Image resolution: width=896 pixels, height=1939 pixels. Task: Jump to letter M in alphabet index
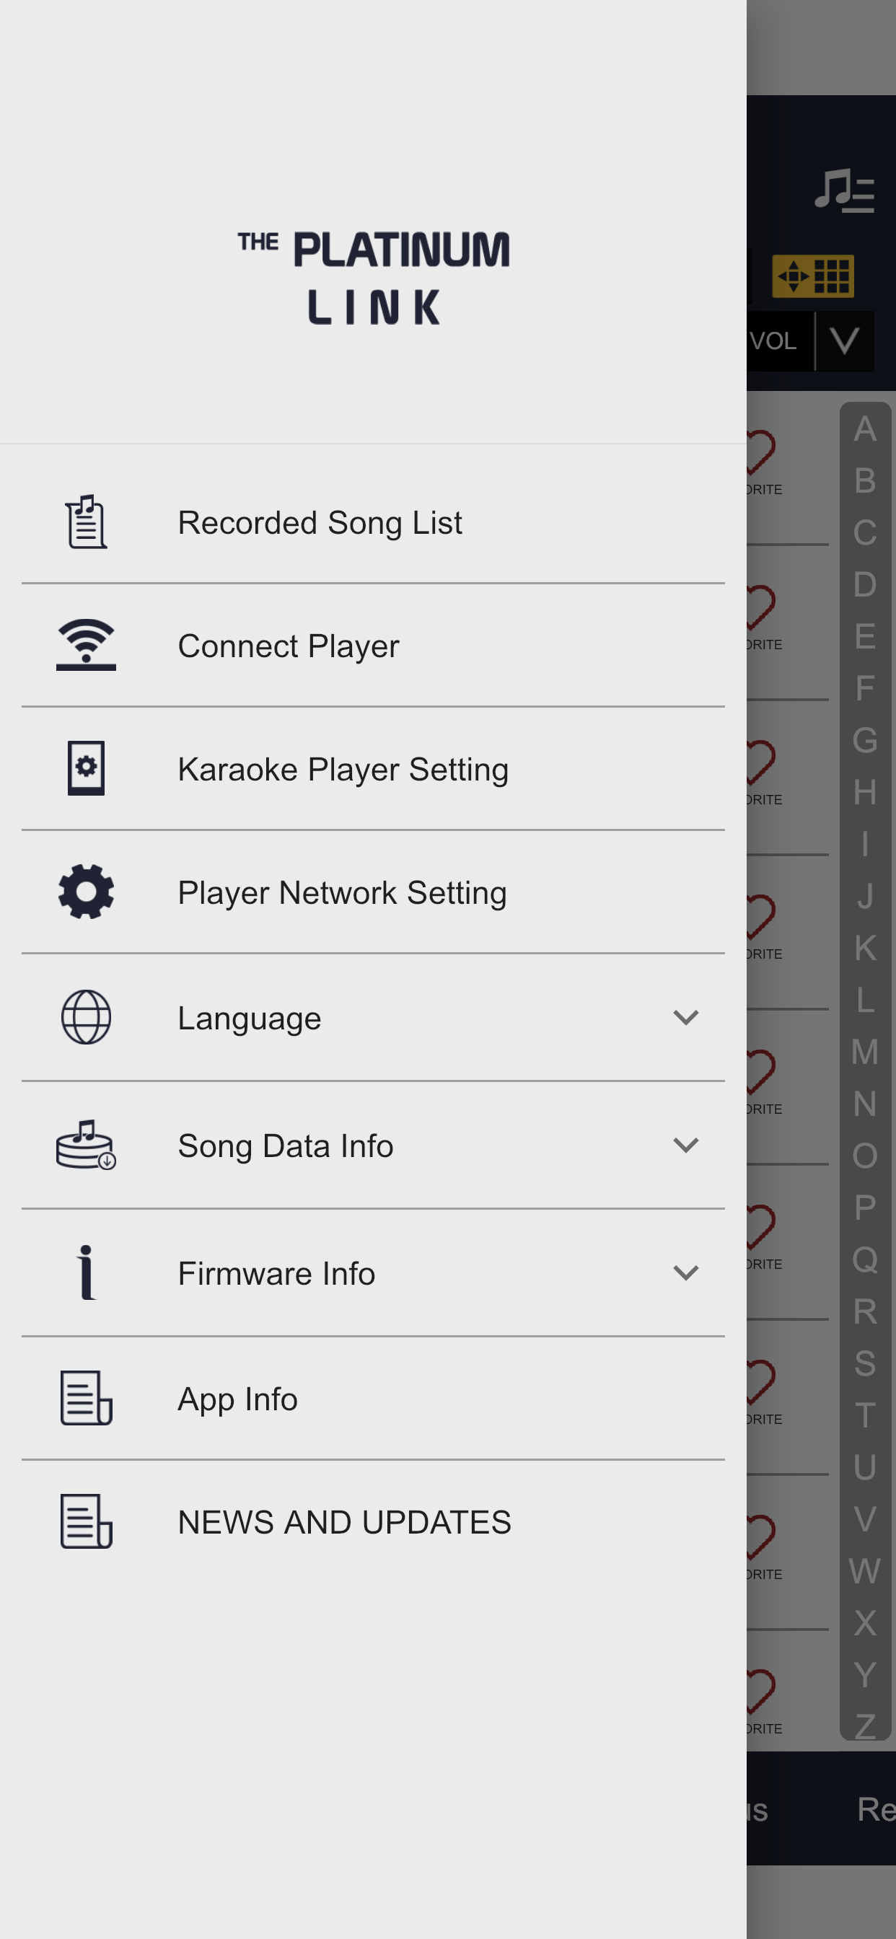[864, 1052]
